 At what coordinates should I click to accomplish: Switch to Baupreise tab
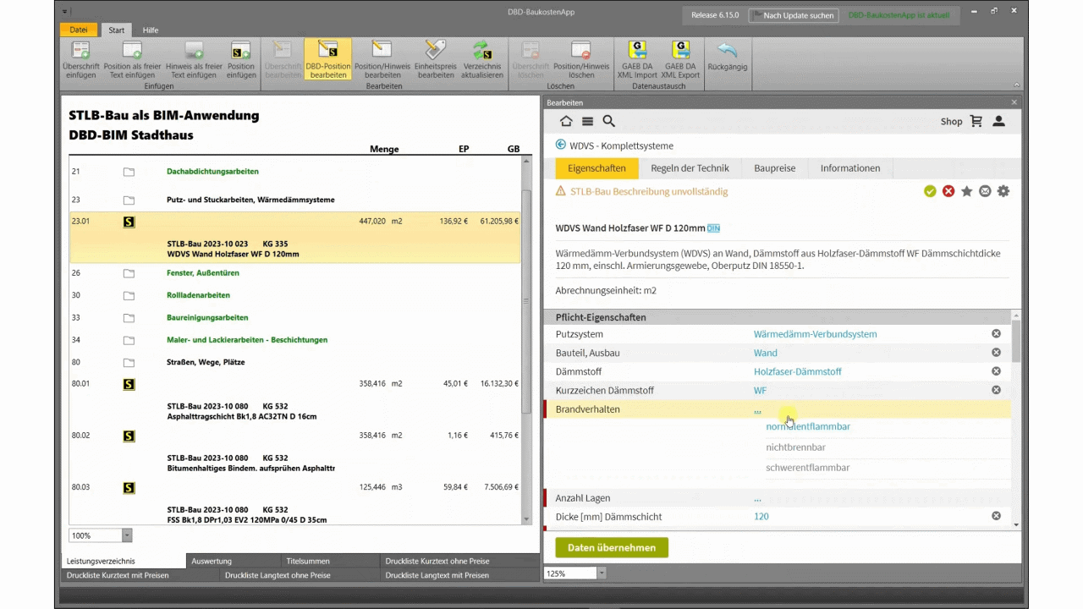click(775, 168)
